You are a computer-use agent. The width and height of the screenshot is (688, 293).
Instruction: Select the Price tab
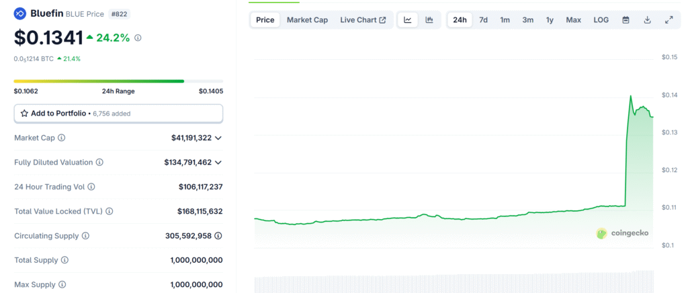[265, 20]
